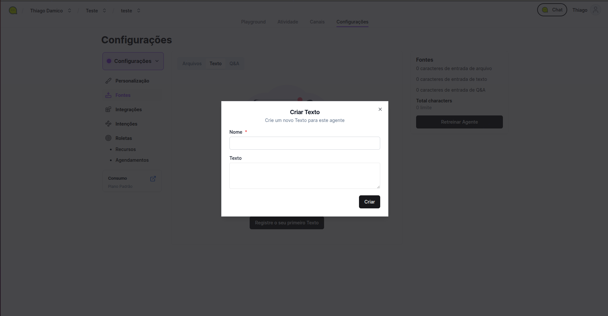Select the Q&A sources tab

pos(234,64)
